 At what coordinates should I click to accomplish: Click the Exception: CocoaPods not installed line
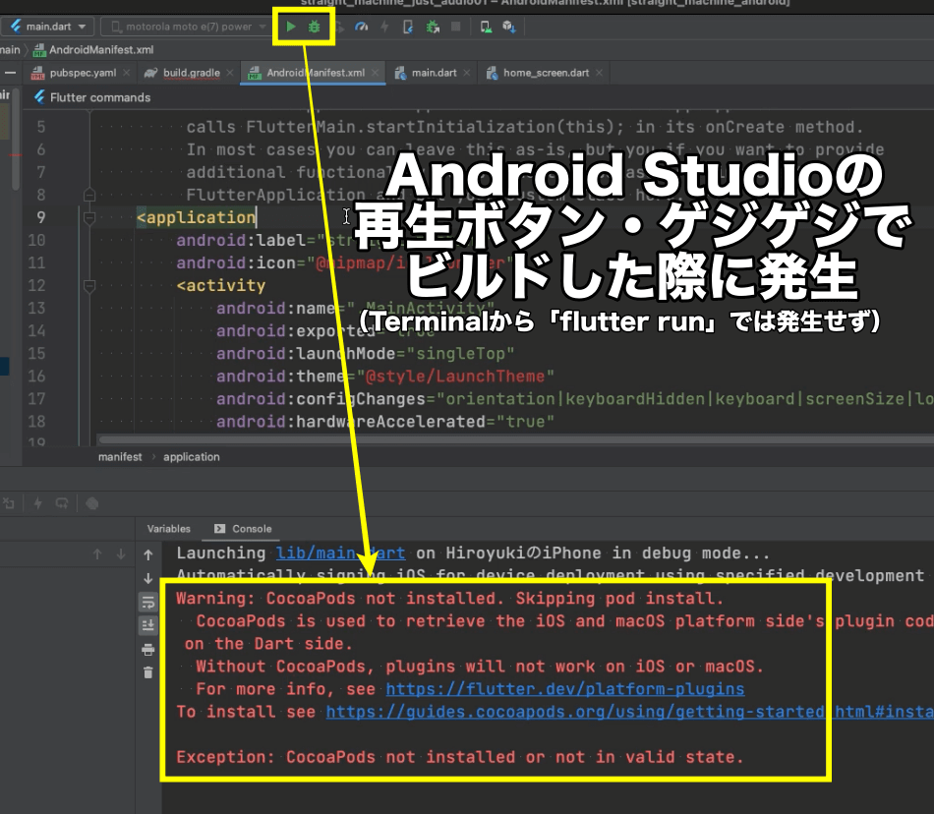(460, 757)
